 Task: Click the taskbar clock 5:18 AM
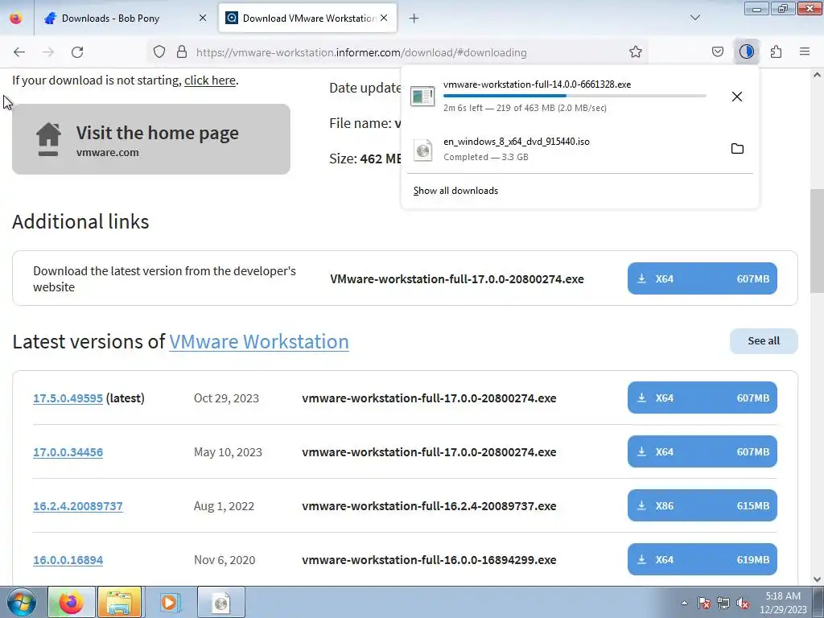782,603
